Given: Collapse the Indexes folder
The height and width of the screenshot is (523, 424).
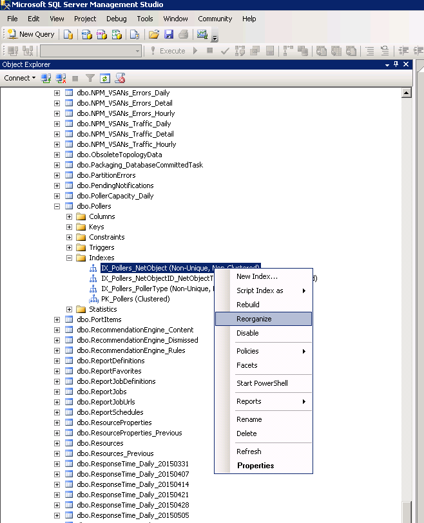Looking at the screenshot, I should (x=69, y=258).
